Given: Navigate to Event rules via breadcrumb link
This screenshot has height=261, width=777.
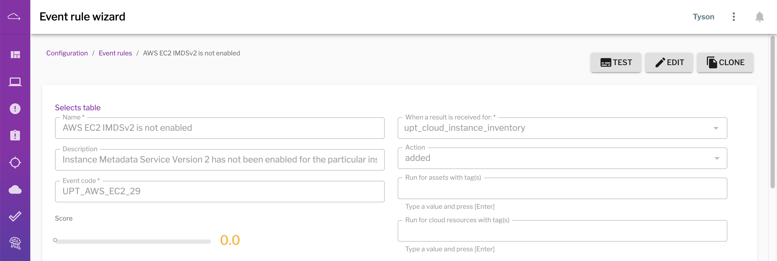Looking at the screenshot, I should point(115,53).
